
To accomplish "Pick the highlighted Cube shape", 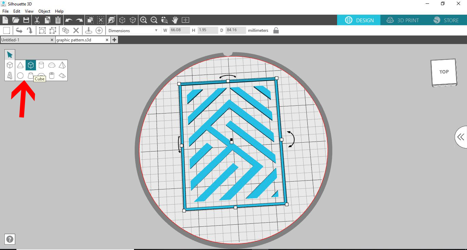I will click(x=31, y=65).
